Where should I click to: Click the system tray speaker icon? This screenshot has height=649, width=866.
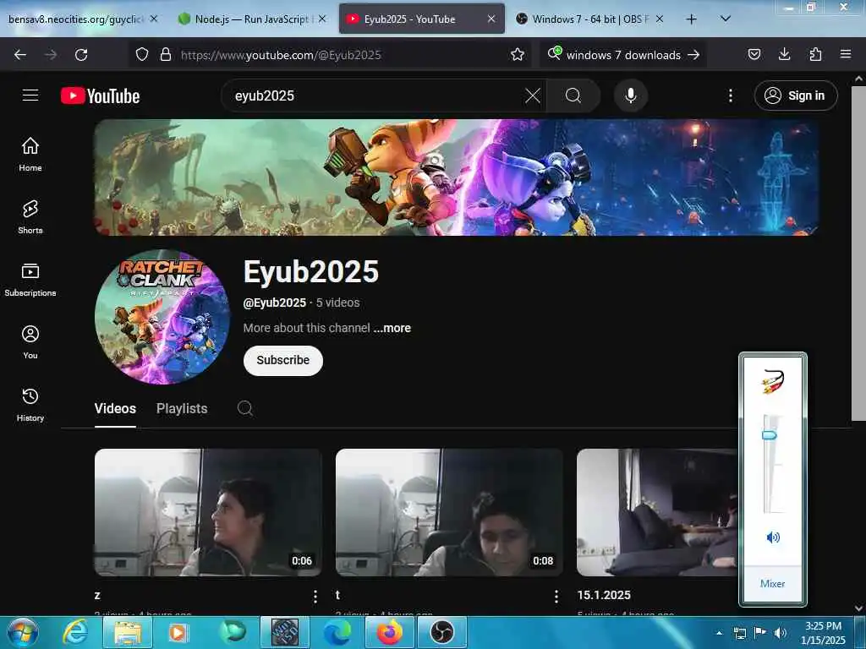(x=780, y=633)
